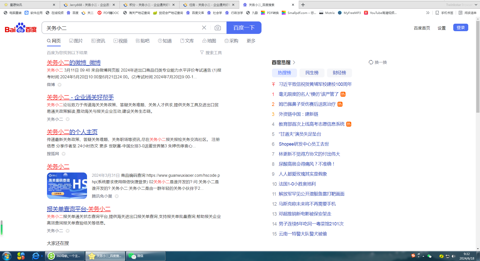Screen dimensions: 480x261
Task: Open hot topic 法国1-0小胜奥地利
Action: click(x=297, y=184)
